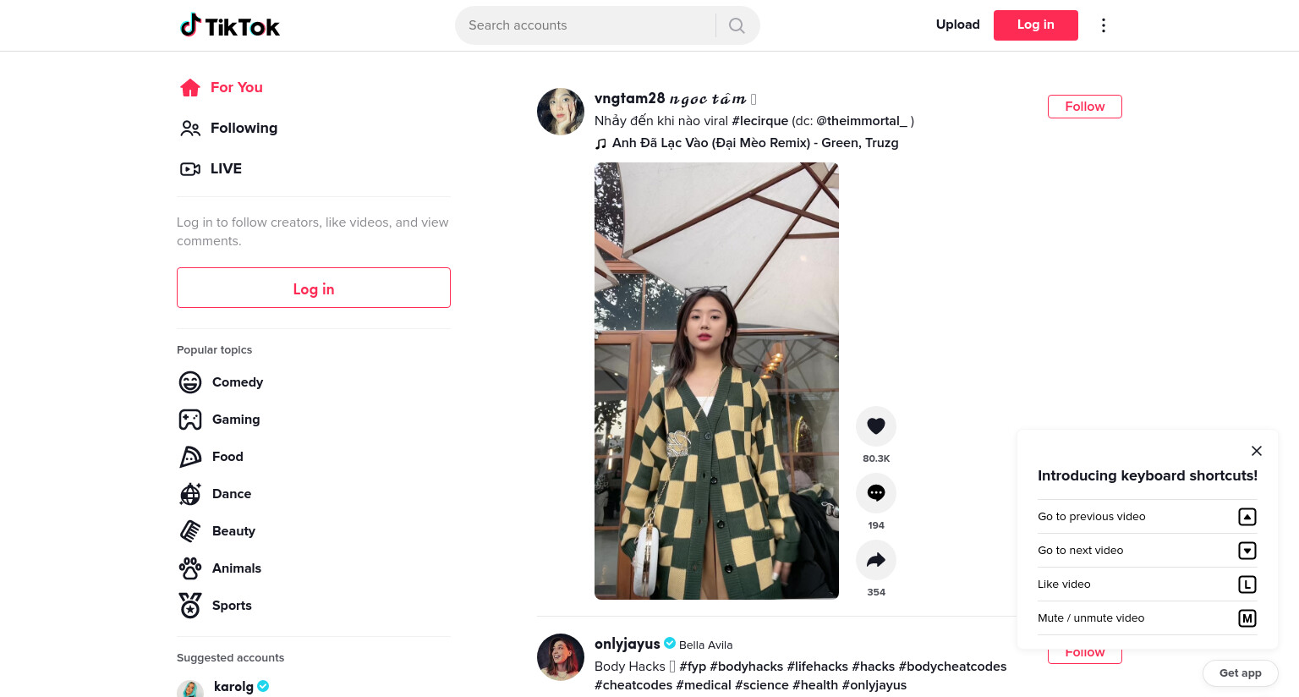
Task: Click the red Log in header button
Action: pyautogui.click(x=1036, y=25)
